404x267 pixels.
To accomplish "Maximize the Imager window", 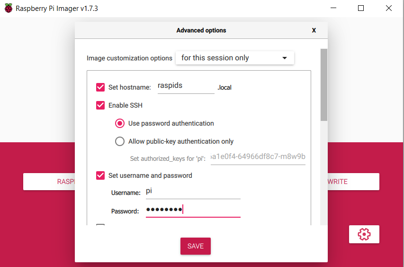I will [361, 8].
